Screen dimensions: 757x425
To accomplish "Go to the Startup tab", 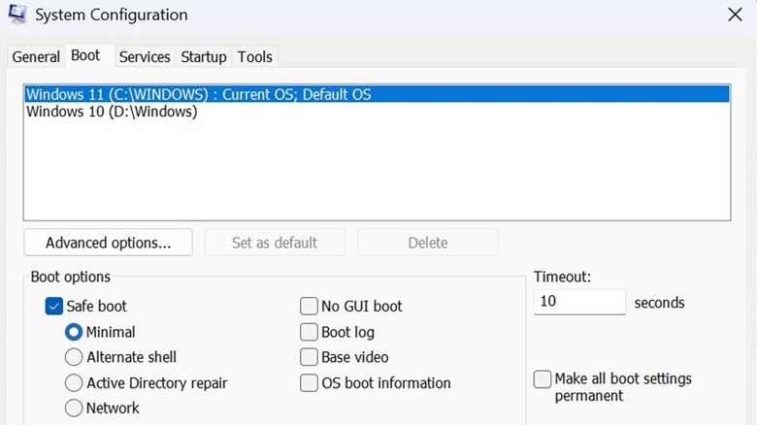I will [203, 57].
